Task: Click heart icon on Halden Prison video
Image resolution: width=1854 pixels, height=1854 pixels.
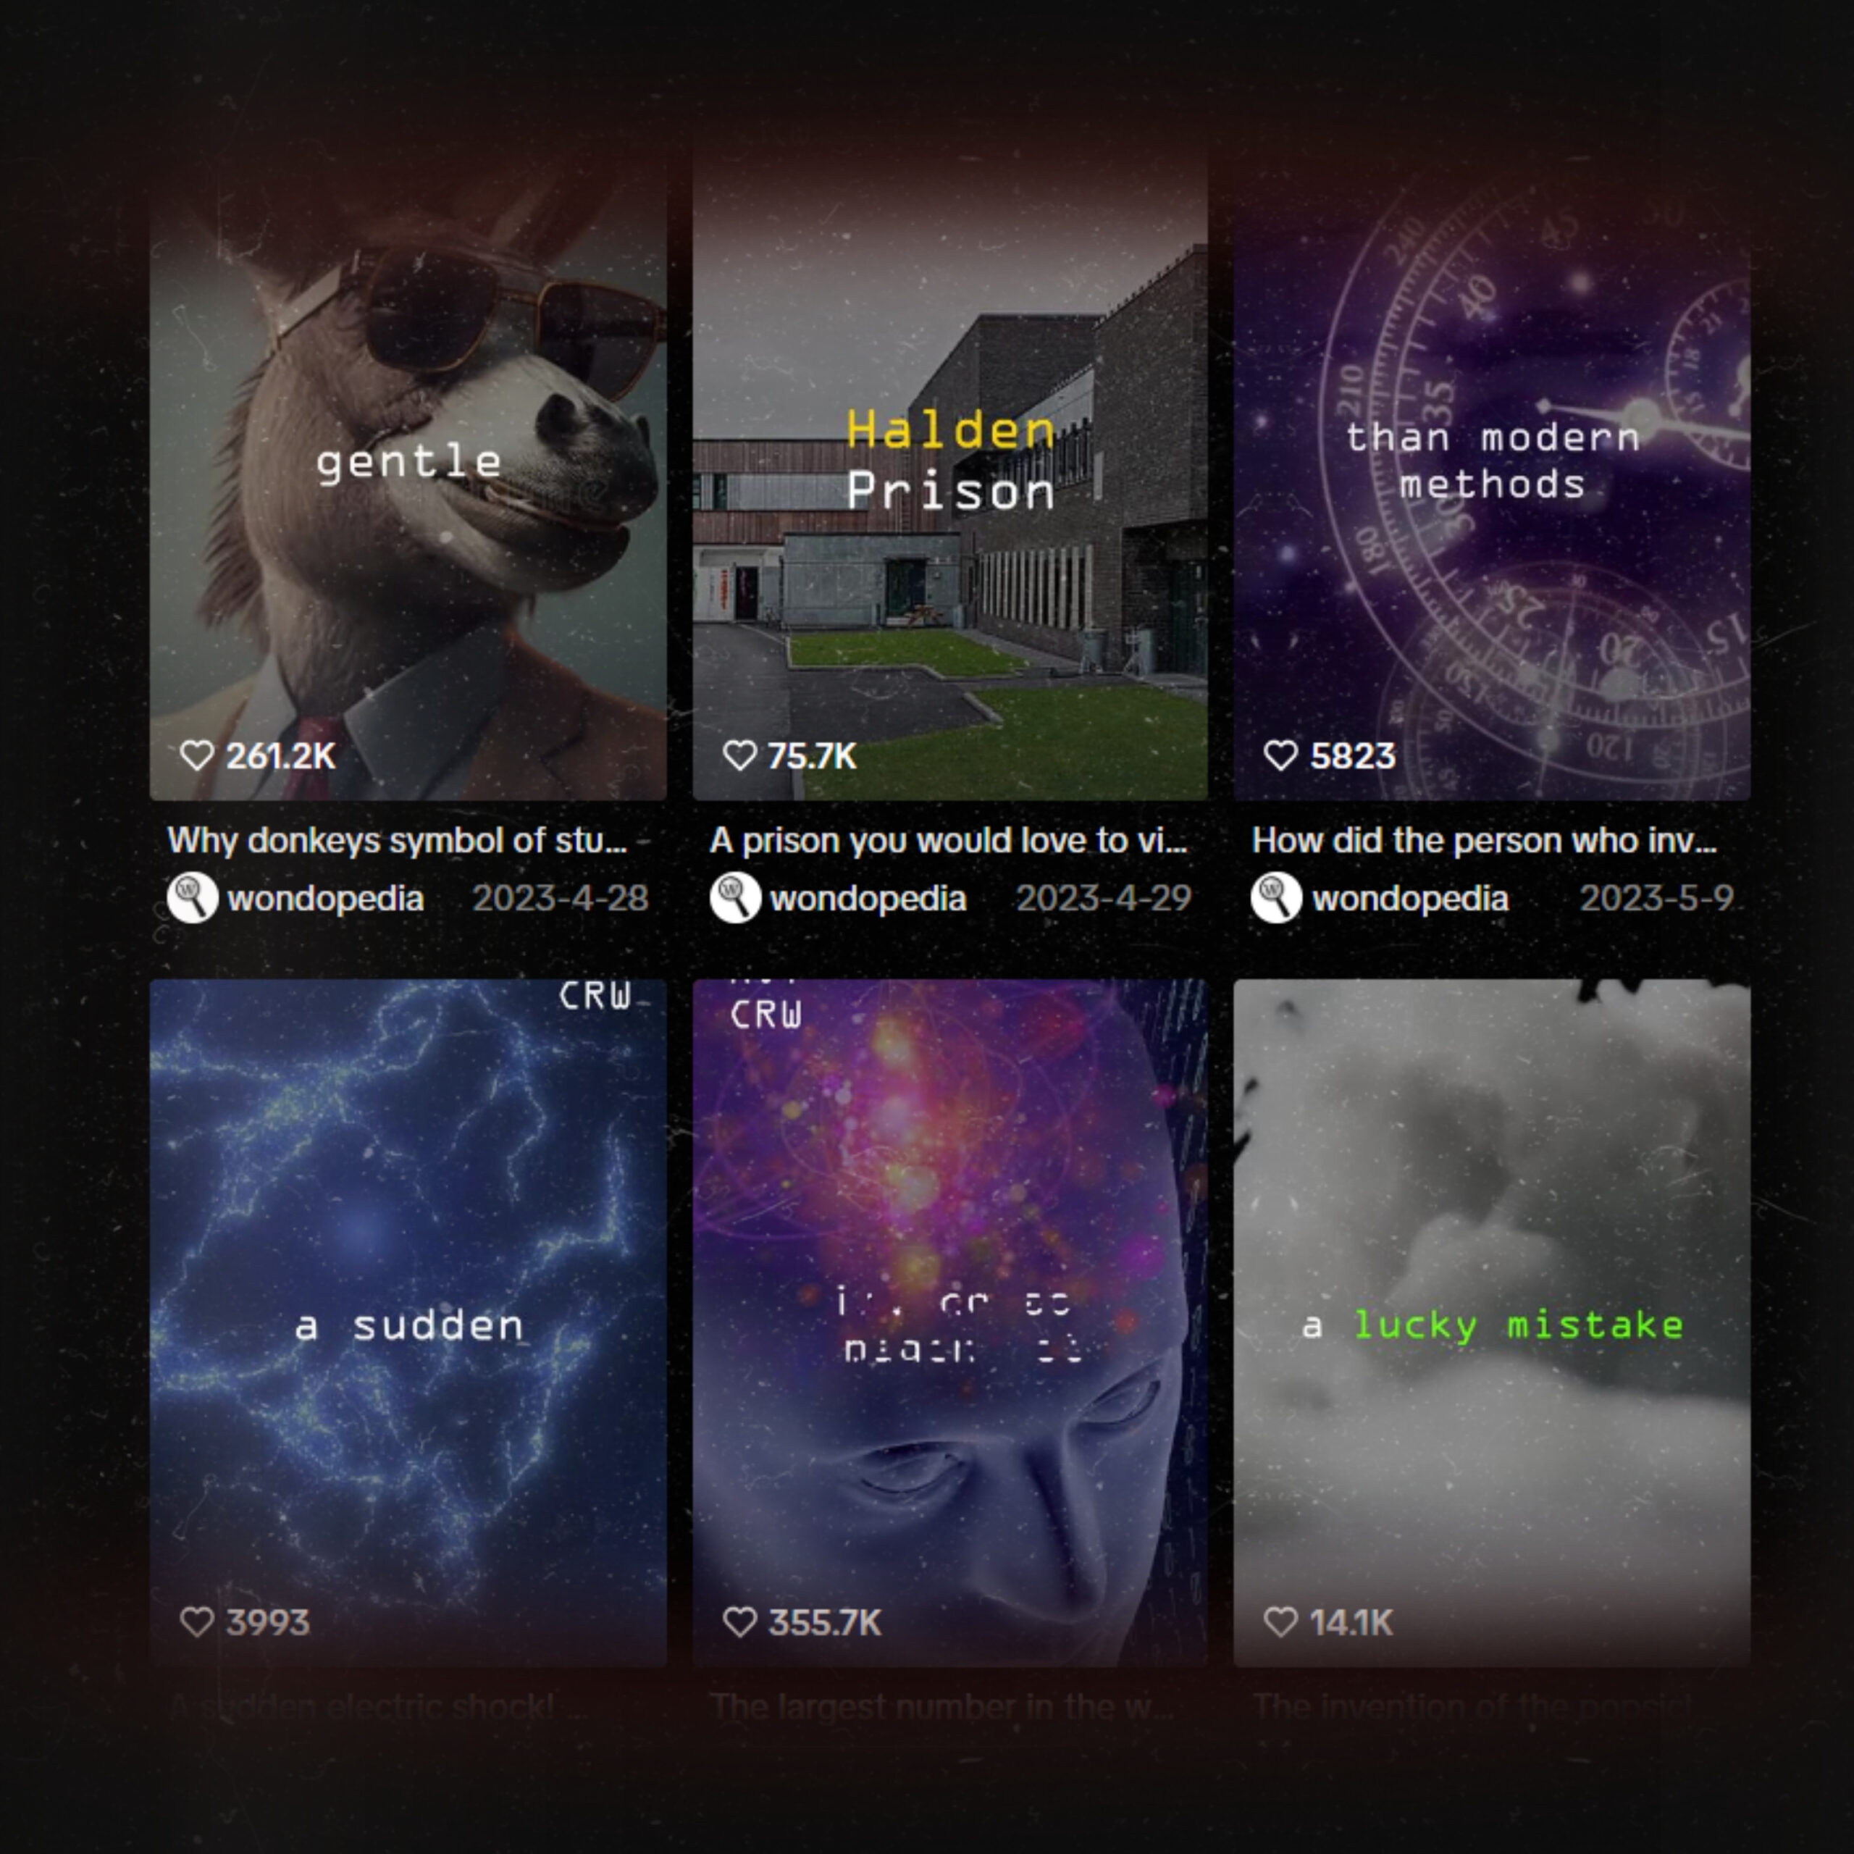Action: (x=739, y=755)
